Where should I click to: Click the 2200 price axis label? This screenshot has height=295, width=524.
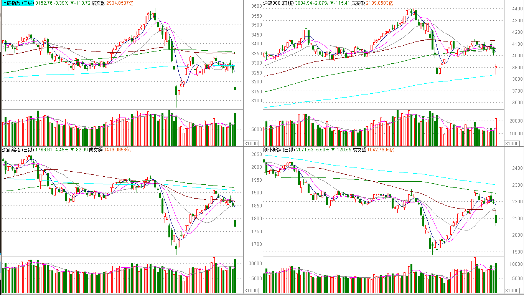[517, 201]
